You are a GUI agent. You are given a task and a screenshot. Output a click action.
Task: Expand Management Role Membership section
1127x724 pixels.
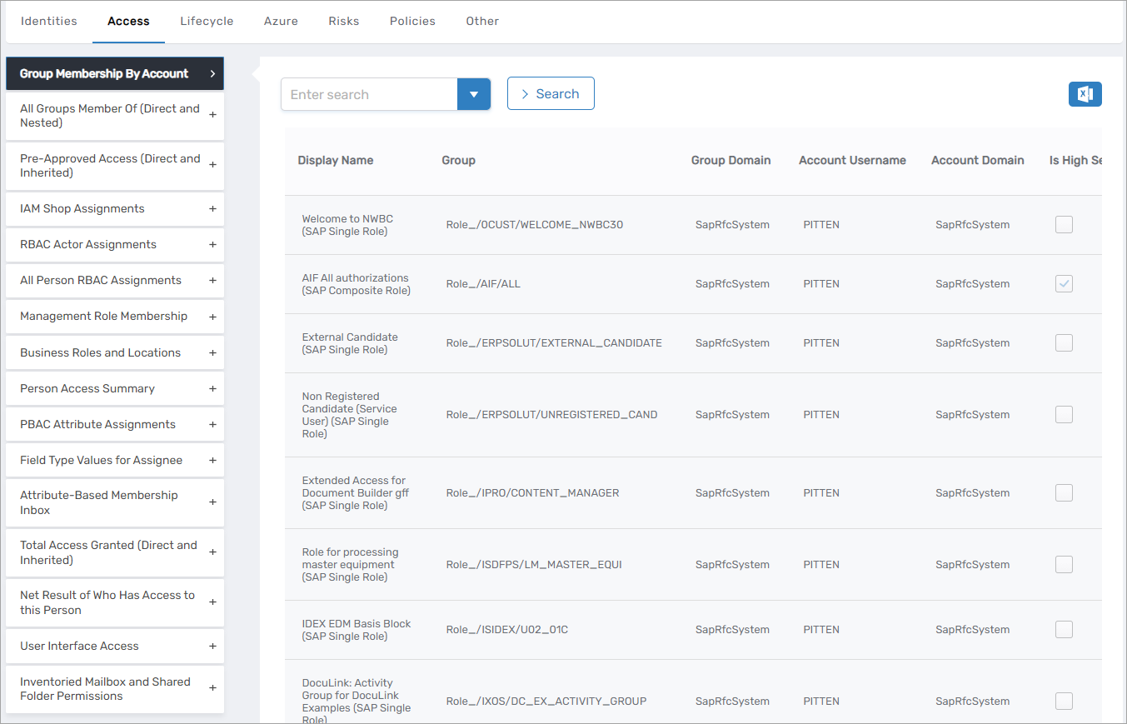[x=212, y=317]
